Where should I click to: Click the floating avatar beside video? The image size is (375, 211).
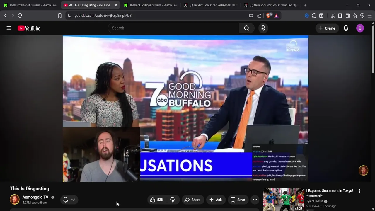pos(363,171)
